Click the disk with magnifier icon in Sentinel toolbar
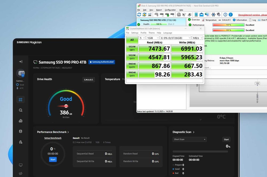The width and height of the screenshot is (267, 177). coord(172,15)
